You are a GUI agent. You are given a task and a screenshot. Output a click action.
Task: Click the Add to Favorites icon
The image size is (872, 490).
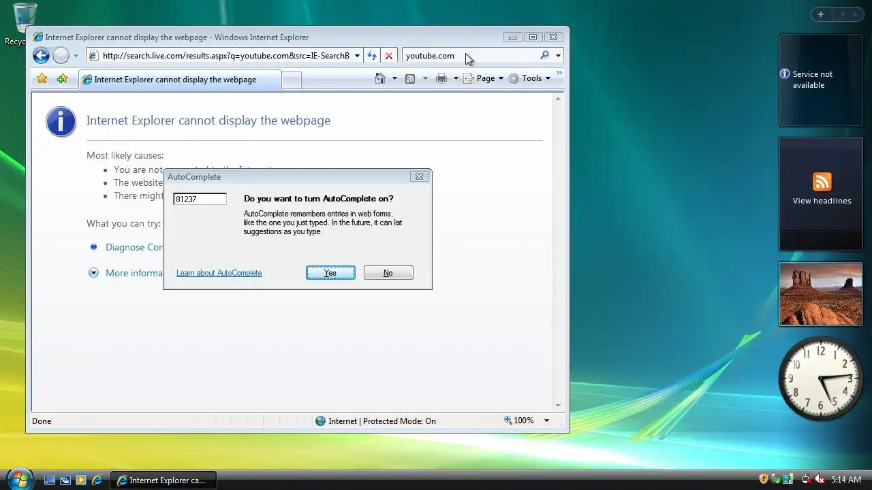pos(62,79)
